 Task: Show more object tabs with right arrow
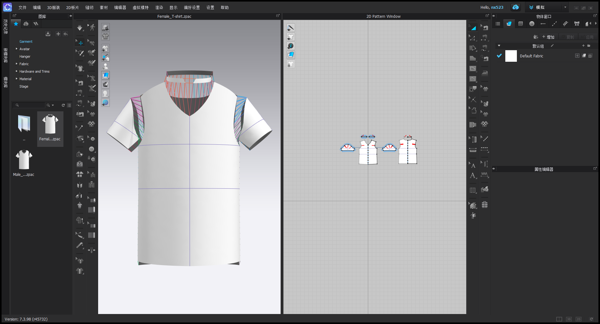tap(596, 23)
